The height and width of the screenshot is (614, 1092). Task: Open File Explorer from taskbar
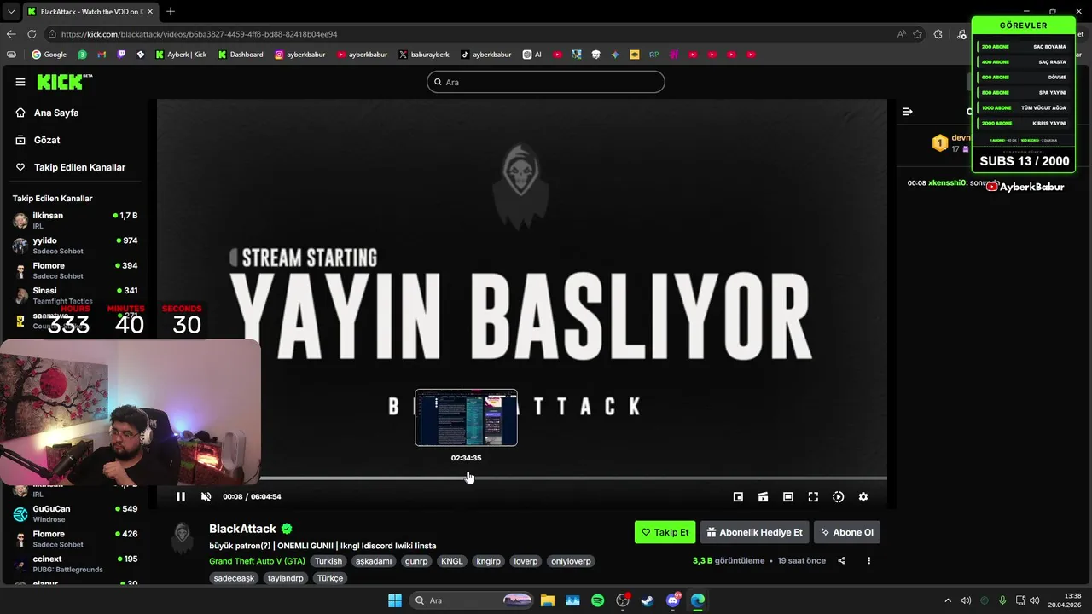(x=548, y=600)
